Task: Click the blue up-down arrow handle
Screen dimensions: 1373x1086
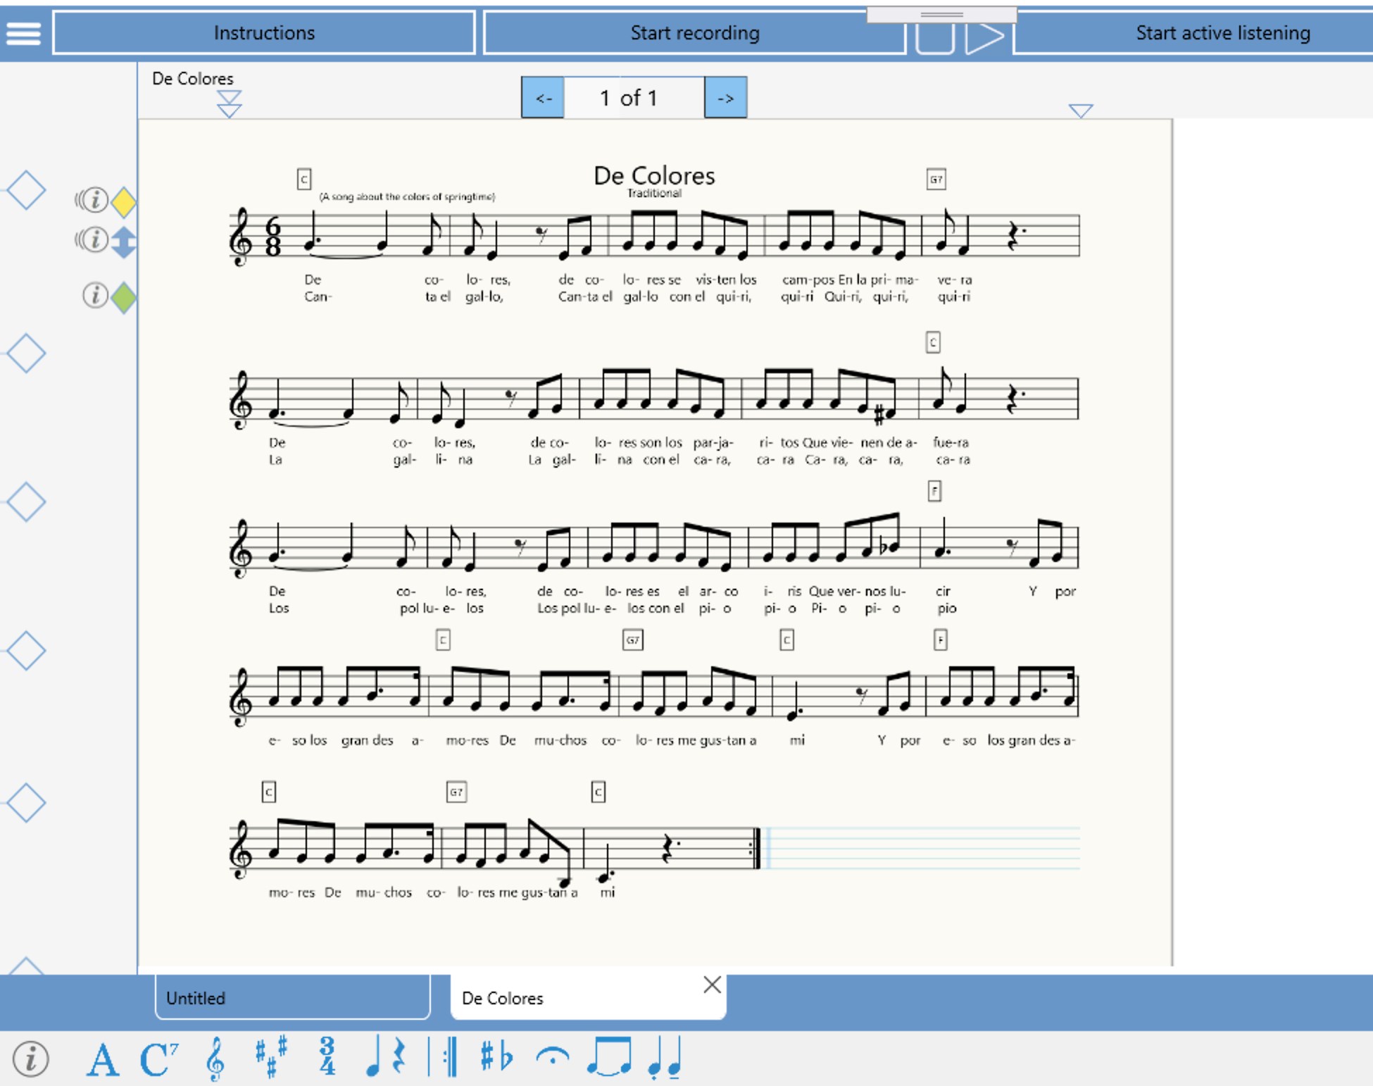Action: 124,242
